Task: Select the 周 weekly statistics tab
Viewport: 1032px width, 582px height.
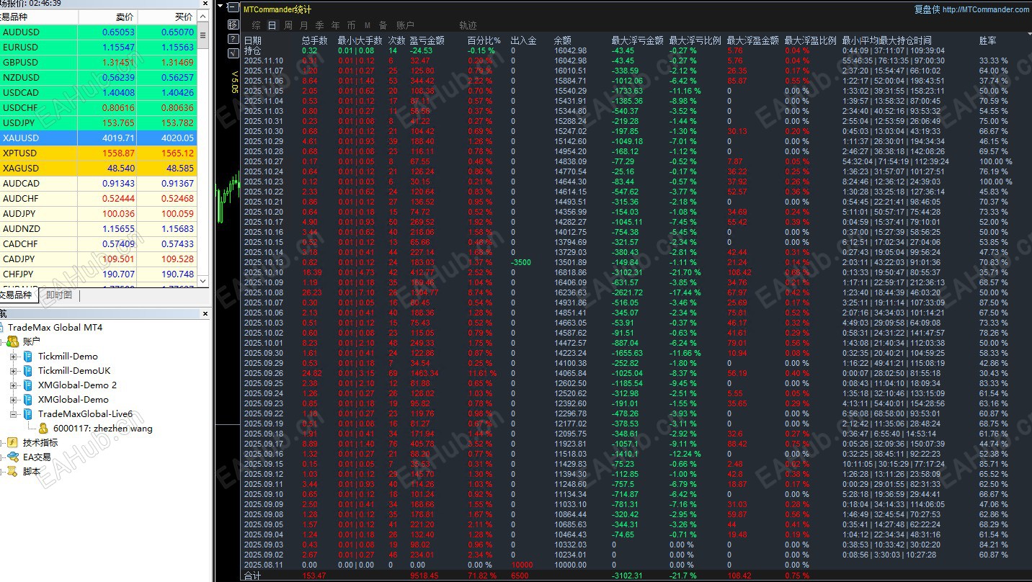Action: pyautogui.click(x=288, y=25)
